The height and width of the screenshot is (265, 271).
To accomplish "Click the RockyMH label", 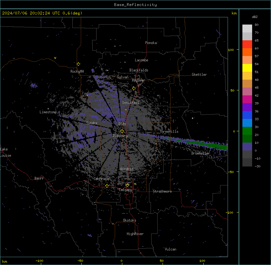I will click(77, 71).
